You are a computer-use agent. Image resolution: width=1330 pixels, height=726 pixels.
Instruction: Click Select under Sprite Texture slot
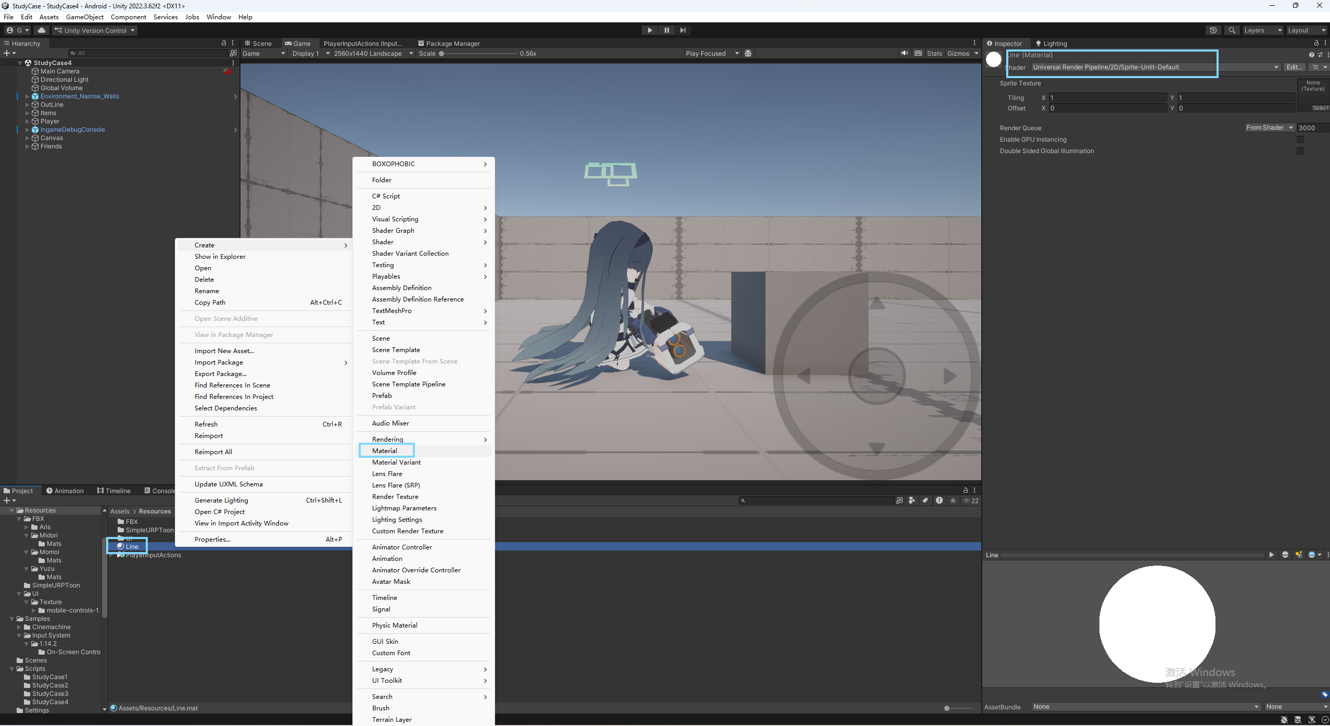pos(1320,108)
